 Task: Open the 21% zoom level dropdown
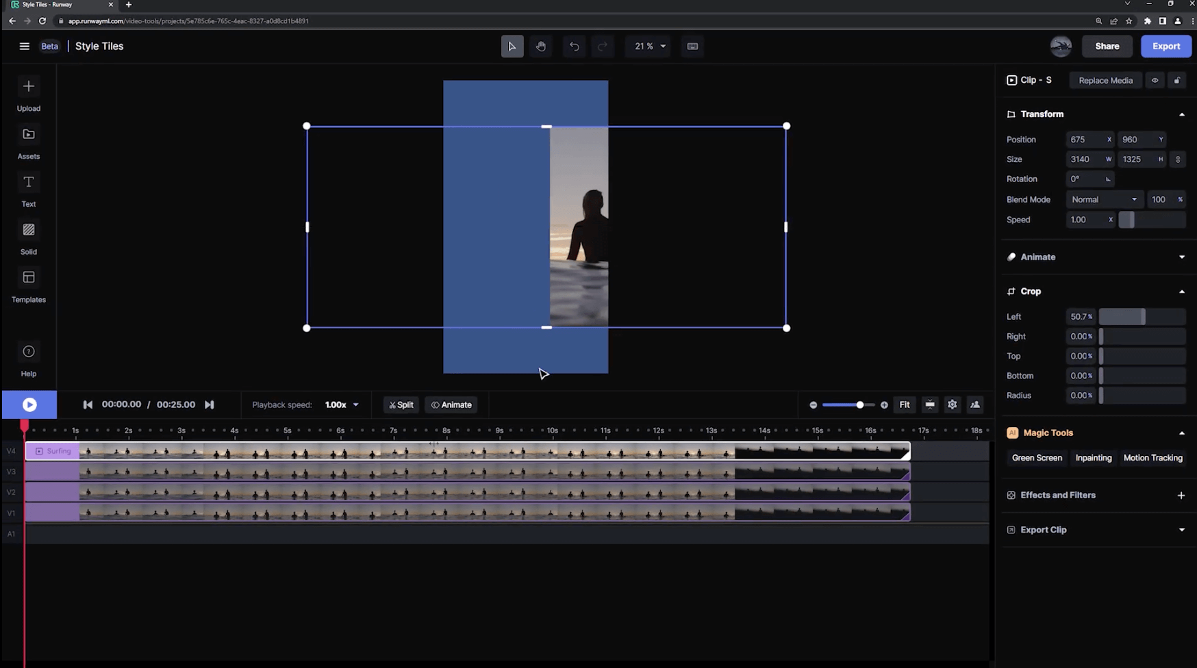(649, 47)
